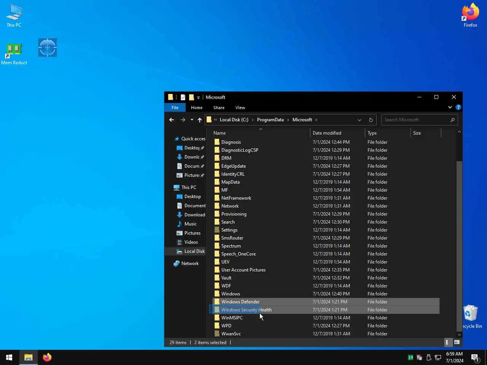Screen dimensions: 487x365
Task: Open Firefox desktop shortcut
Action: coord(470,16)
